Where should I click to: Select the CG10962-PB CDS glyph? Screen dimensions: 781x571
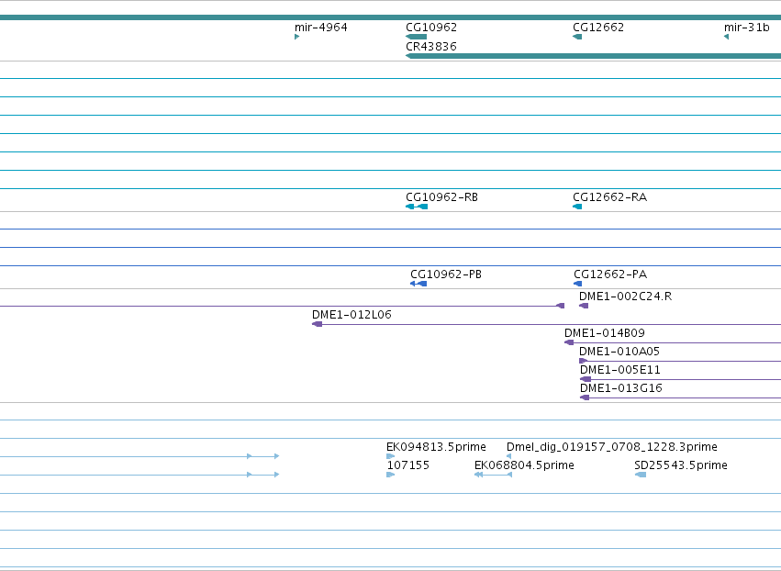tap(418, 284)
